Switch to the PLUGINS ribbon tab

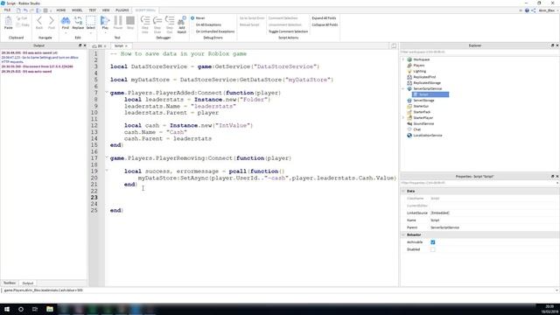point(122,10)
